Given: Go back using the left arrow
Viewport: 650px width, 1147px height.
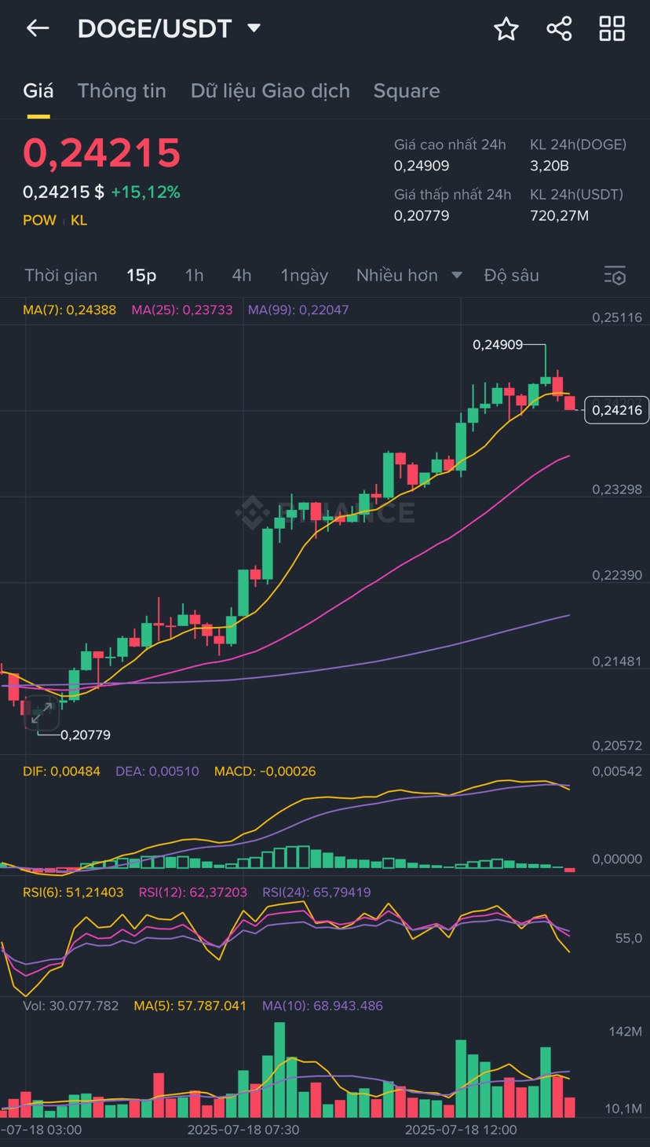Looking at the screenshot, I should coord(38,28).
